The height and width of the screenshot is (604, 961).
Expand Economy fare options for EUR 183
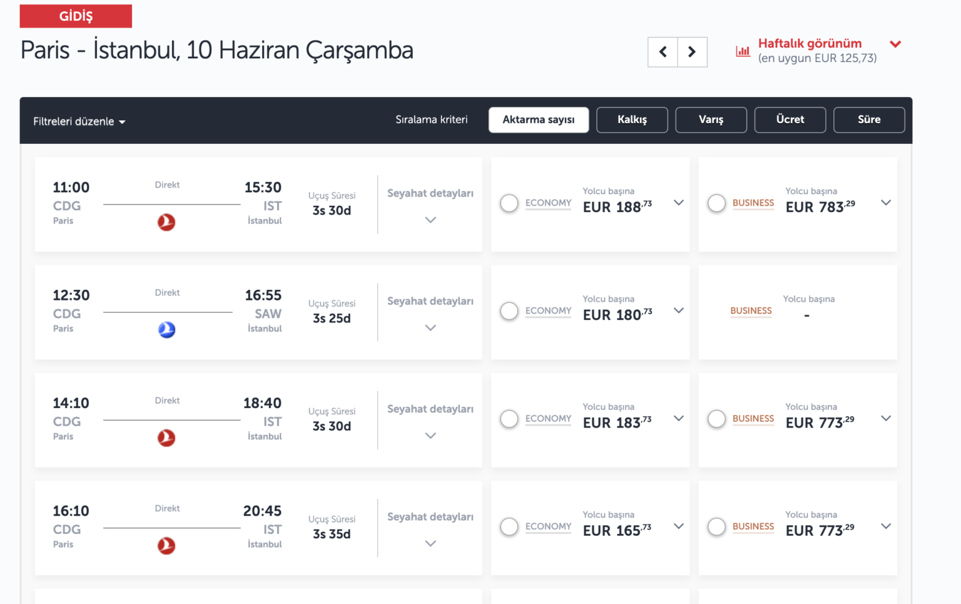pos(679,418)
